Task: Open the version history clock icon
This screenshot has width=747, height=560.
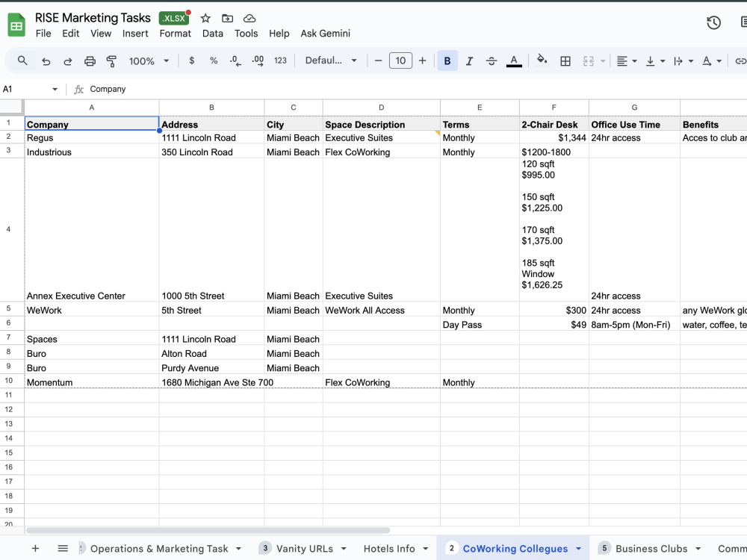Action: click(713, 22)
